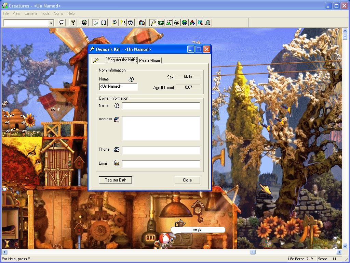350x263 pixels.
Task: Click the name tag icon beside Norn Name
Action: click(131, 79)
